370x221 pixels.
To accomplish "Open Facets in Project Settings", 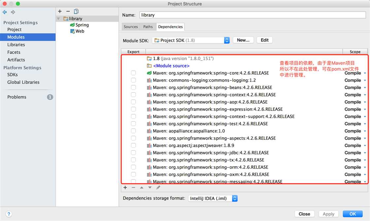I will tap(14, 52).
